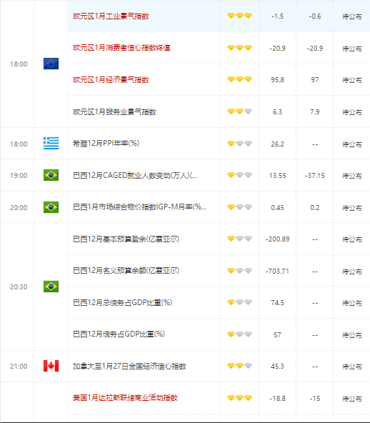Click Brazil flag in 19:00 row
The width and height of the screenshot is (370, 423).
pos(51,175)
